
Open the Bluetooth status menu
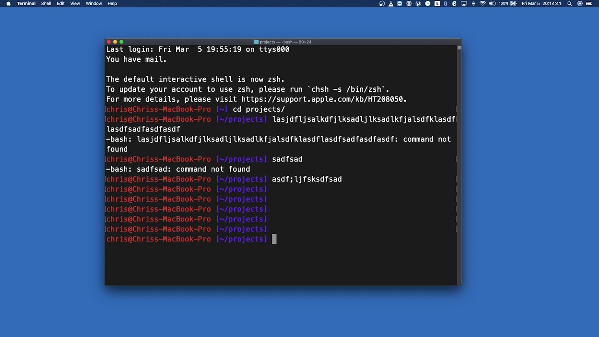click(474, 3)
